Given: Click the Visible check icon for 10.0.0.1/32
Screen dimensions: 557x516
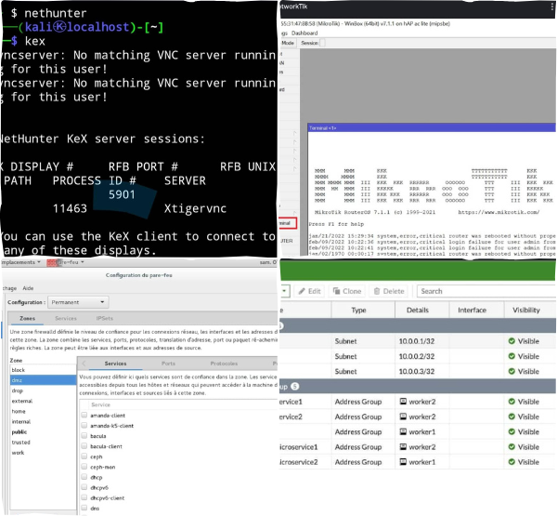Looking at the screenshot, I should click(x=512, y=341).
